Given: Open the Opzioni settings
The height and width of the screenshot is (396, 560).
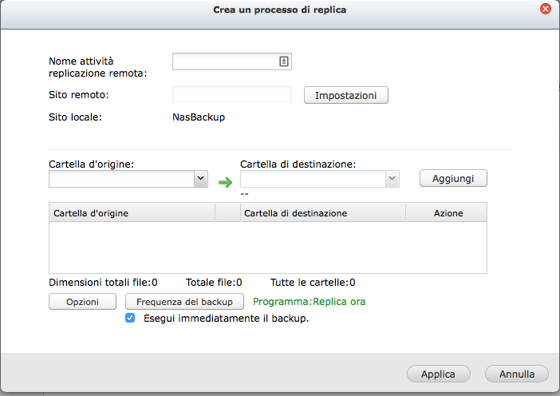Looking at the screenshot, I should click(83, 302).
